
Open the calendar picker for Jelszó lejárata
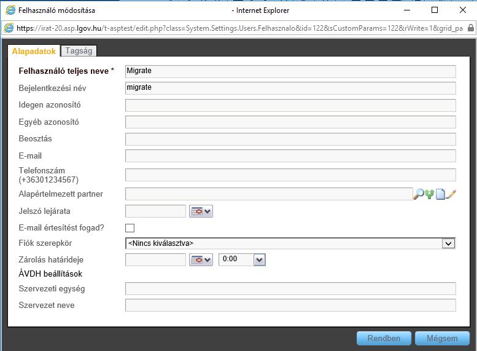201,211
